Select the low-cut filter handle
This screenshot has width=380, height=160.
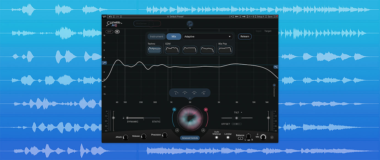click(104, 63)
